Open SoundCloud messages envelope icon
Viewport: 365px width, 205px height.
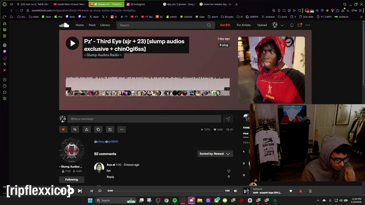300,25
